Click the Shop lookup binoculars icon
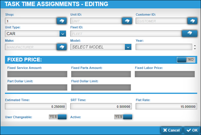 (x=61, y=21)
